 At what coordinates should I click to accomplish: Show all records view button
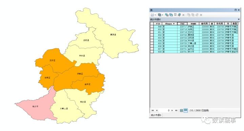click(181, 110)
